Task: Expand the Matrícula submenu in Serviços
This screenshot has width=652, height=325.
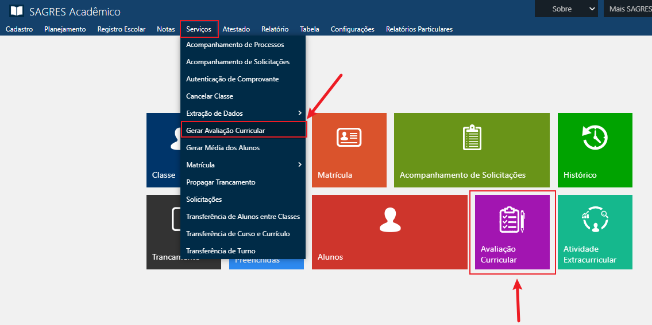Action: pos(243,165)
